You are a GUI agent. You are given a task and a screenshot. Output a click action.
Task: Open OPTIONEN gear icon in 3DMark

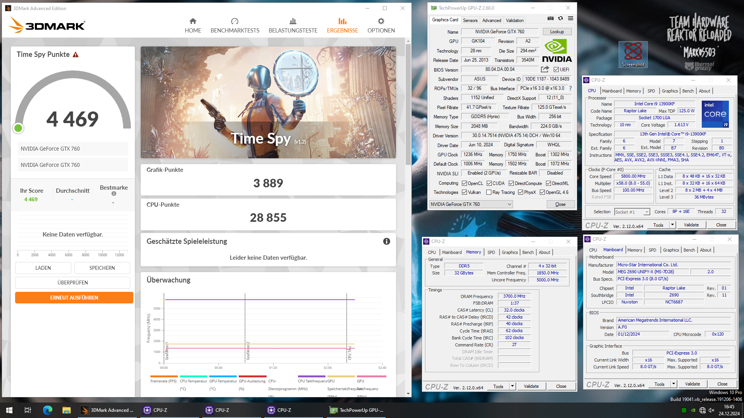pos(381,21)
